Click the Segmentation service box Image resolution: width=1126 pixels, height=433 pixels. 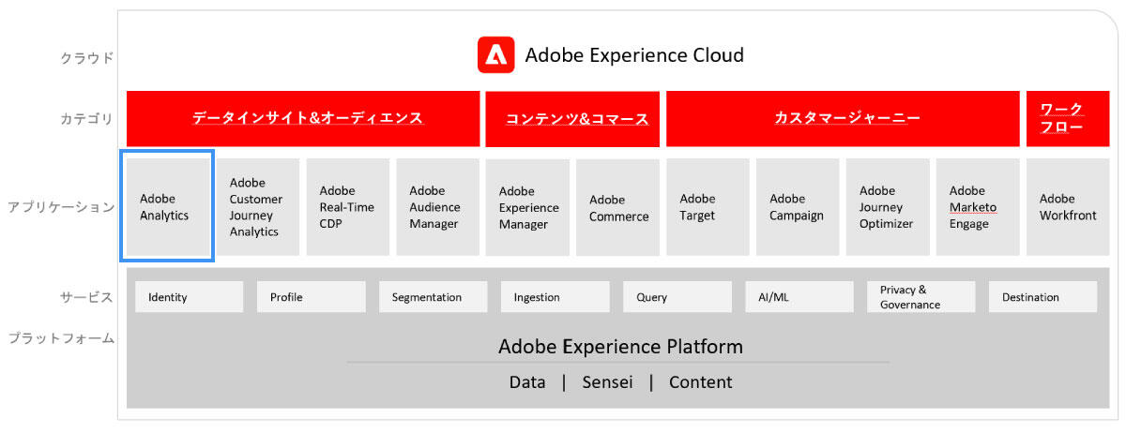coord(433,297)
